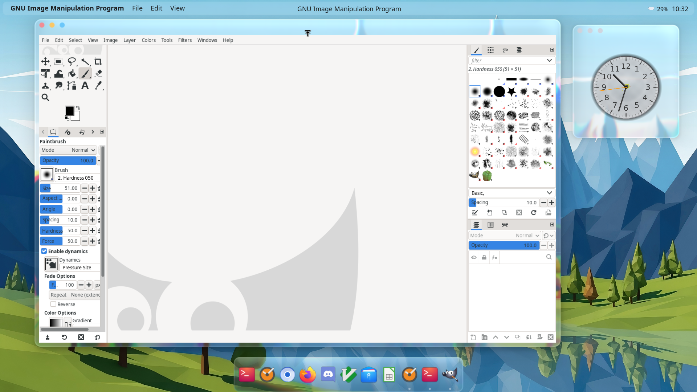Open the Colors menu

pyautogui.click(x=148, y=40)
